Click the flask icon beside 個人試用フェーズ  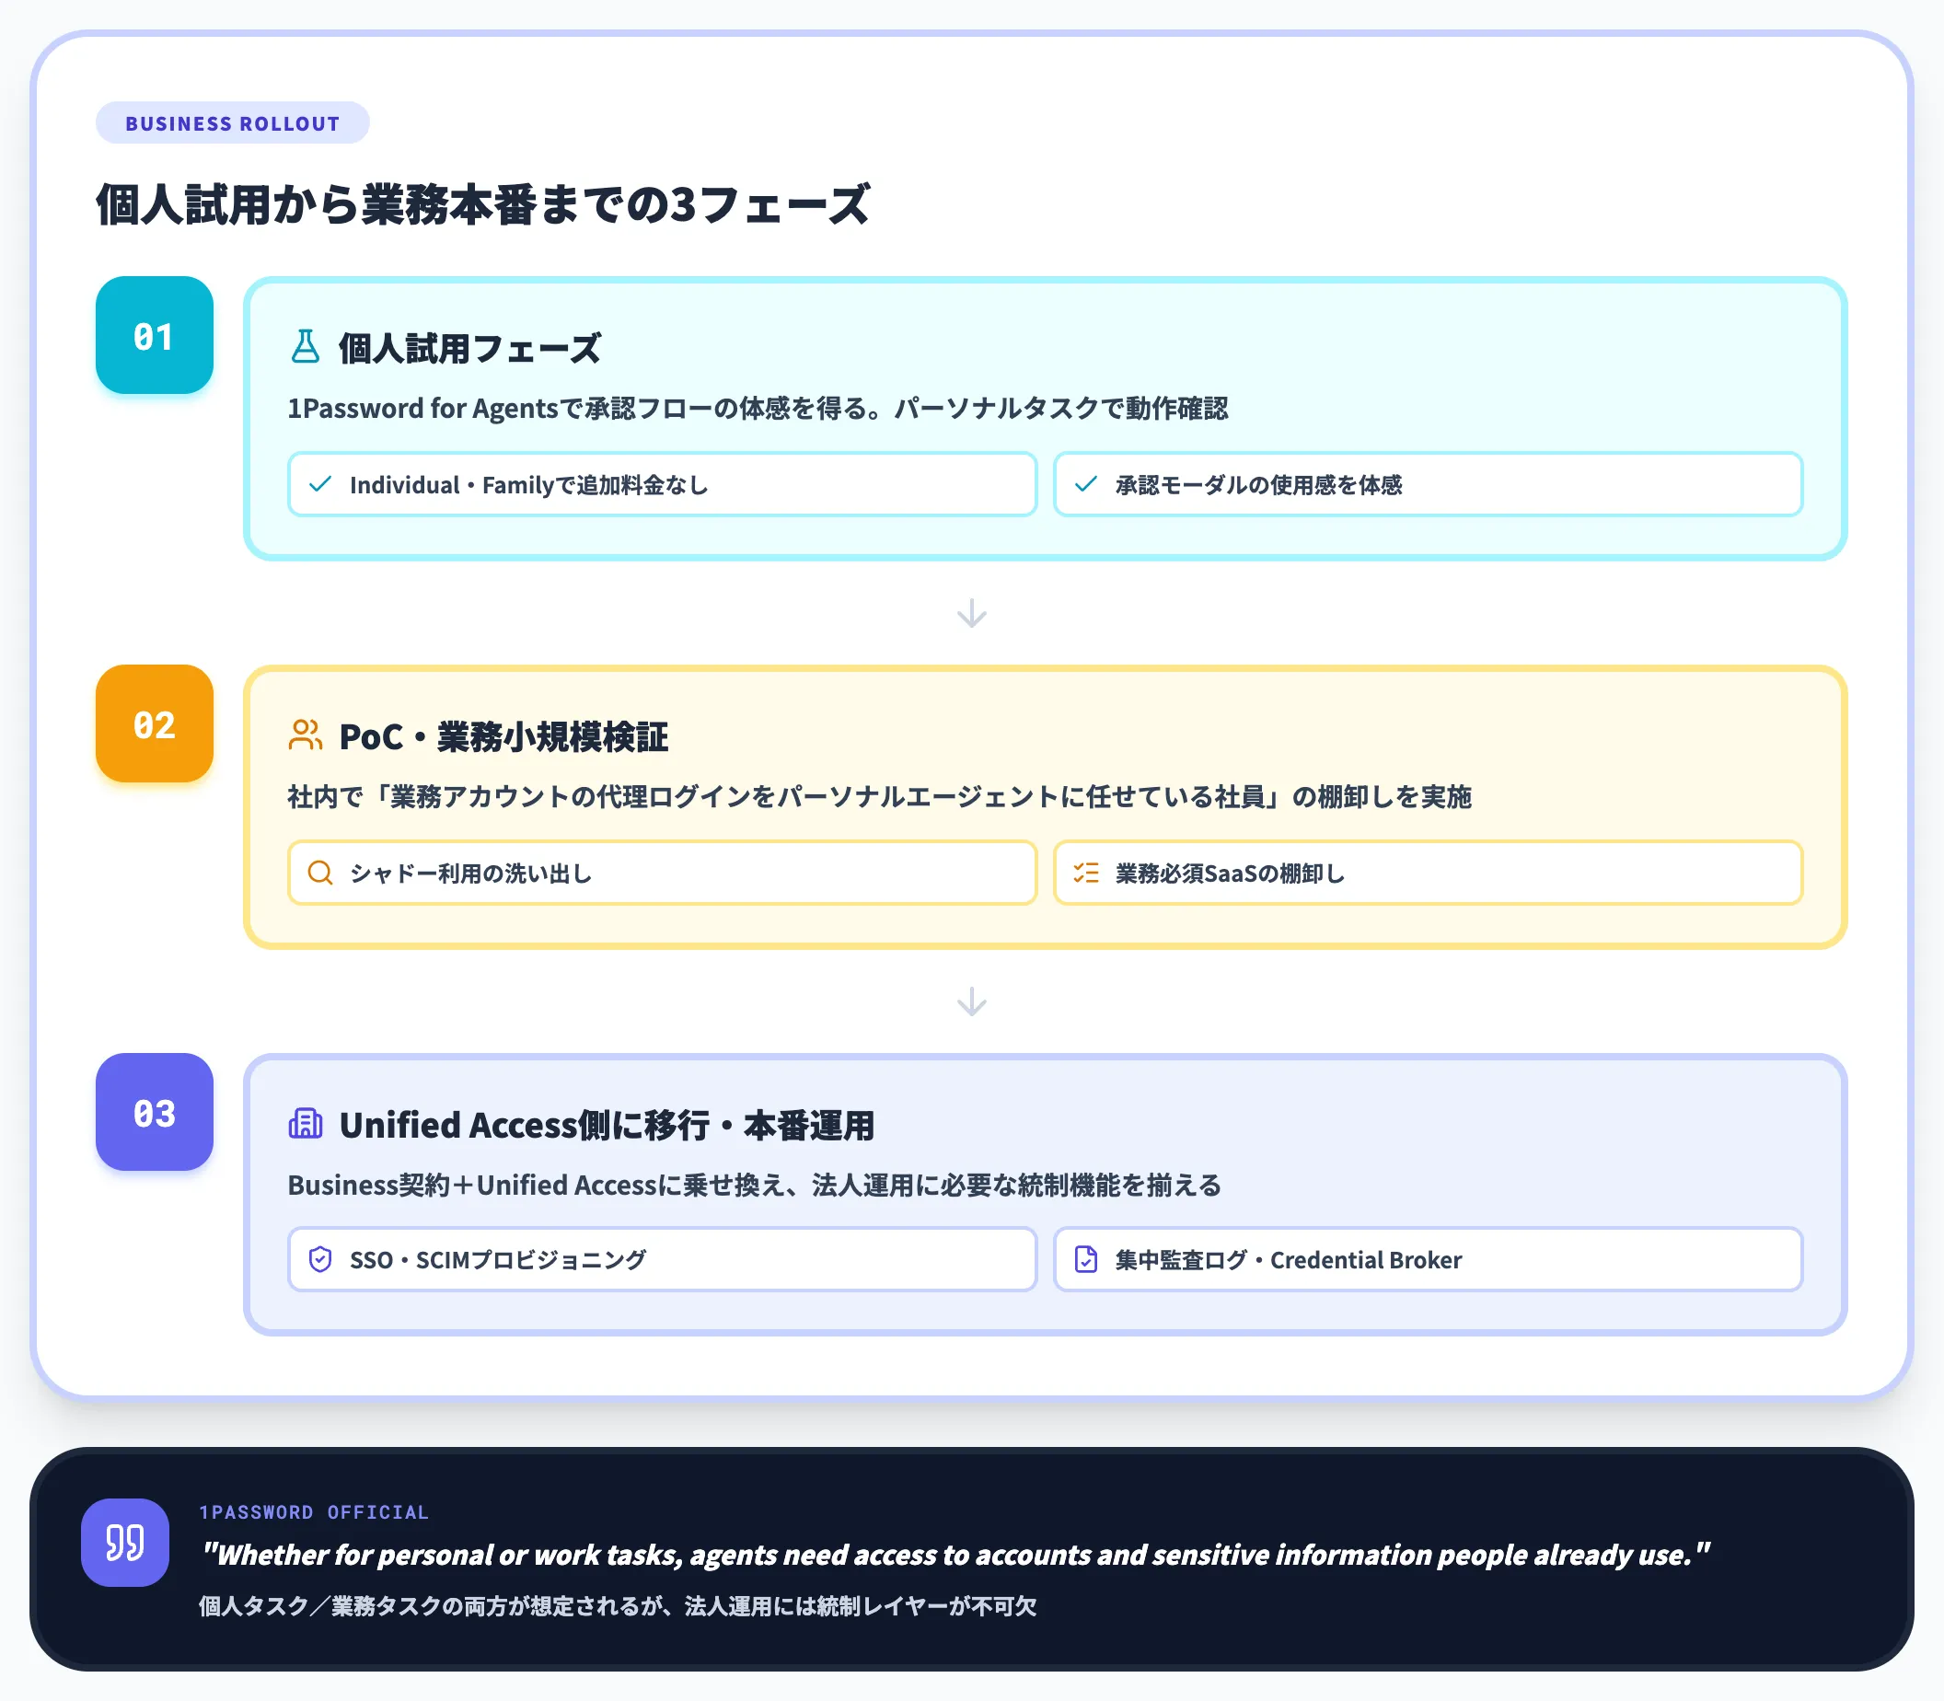pyautogui.click(x=305, y=346)
